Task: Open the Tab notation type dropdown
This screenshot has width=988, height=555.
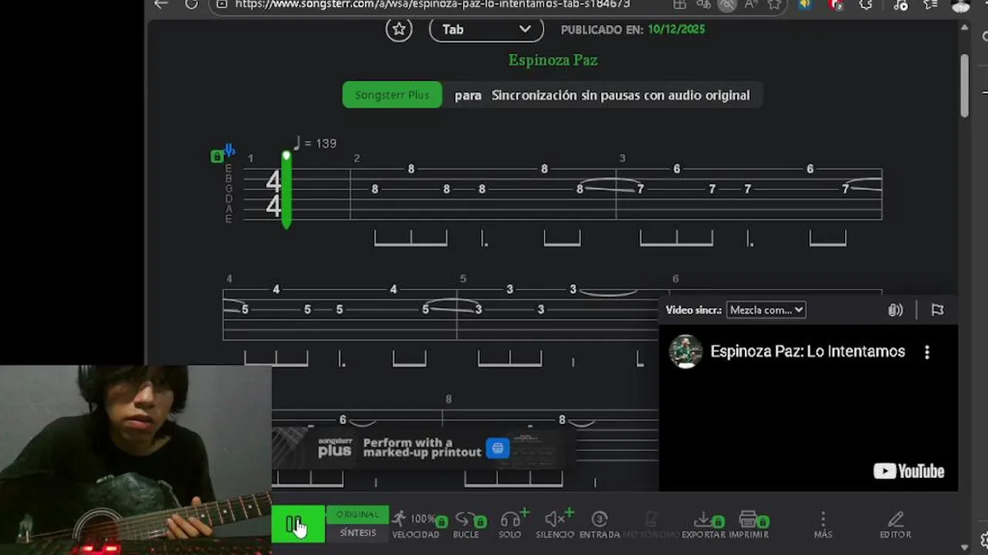Action: pos(486,29)
